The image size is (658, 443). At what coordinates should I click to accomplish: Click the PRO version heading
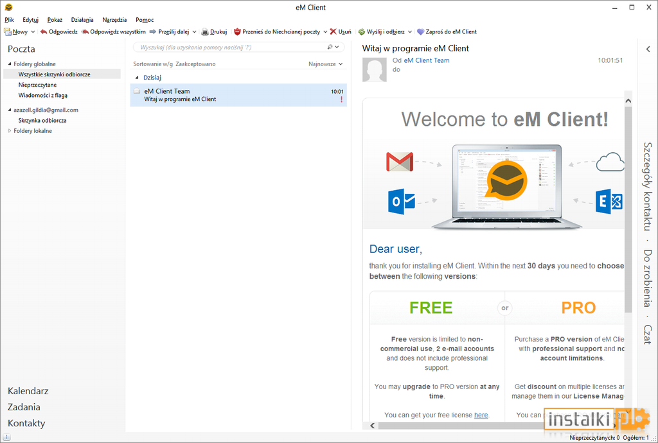point(578,308)
